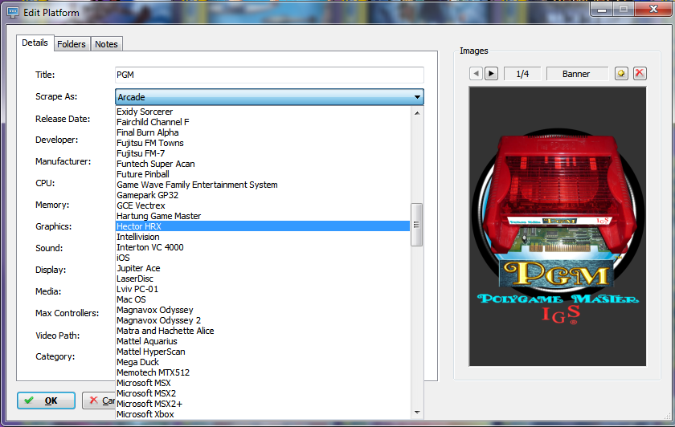Screen dimensions: 675x427
Task: Pick Mac OS from the list
Action: [263, 299]
